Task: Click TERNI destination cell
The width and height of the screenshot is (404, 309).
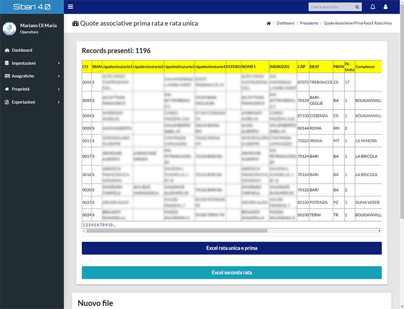Action: (321, 215)
